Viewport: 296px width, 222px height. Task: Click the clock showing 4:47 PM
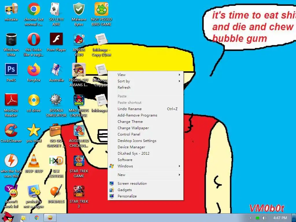click(x=280, y=218)
